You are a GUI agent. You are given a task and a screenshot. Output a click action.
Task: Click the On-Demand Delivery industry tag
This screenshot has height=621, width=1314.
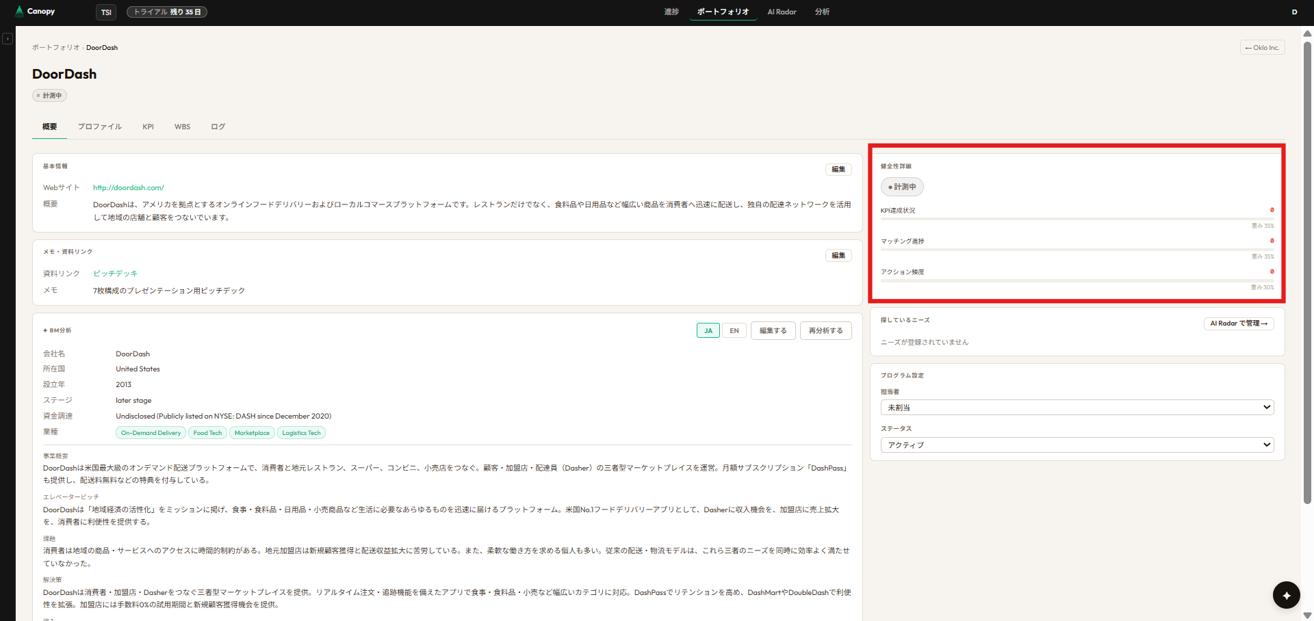151,433
